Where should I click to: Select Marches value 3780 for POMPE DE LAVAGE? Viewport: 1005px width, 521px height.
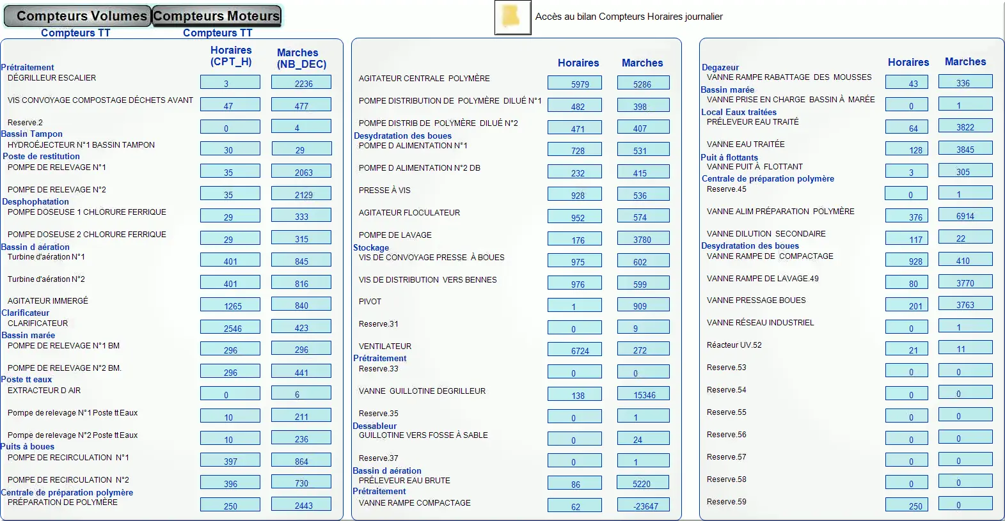[644, 239]
